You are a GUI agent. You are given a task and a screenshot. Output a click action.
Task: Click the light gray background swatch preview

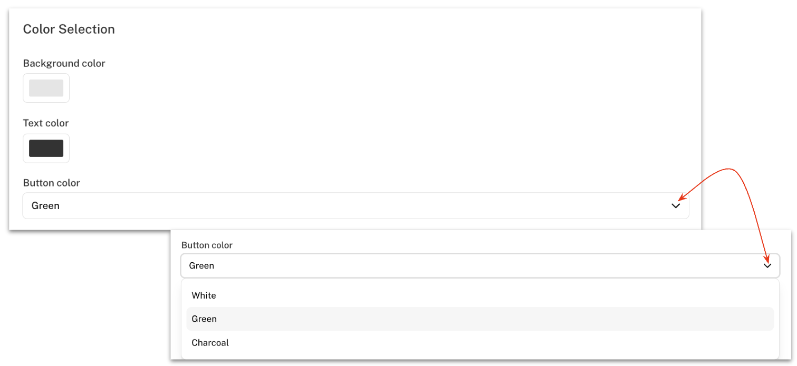coord(46,88)
